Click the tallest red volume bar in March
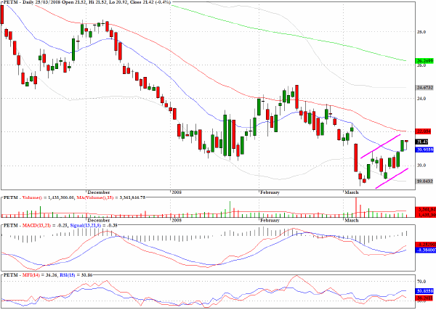The width and height of the screenshot is (436, 310). [x=356, y=207]
